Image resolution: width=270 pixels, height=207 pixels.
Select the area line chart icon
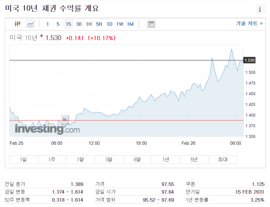[31, 24]
